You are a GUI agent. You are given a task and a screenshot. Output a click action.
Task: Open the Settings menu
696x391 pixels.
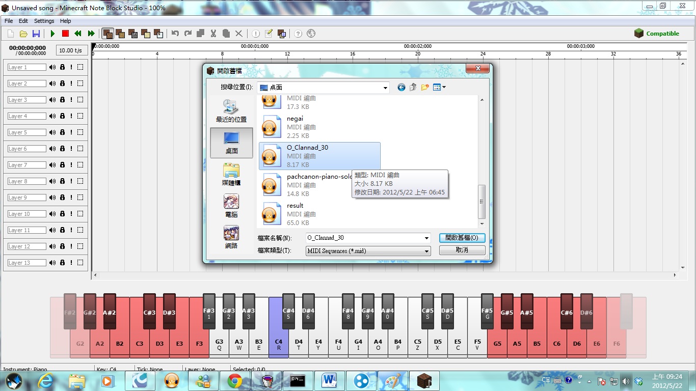click(x=44, y=21)
